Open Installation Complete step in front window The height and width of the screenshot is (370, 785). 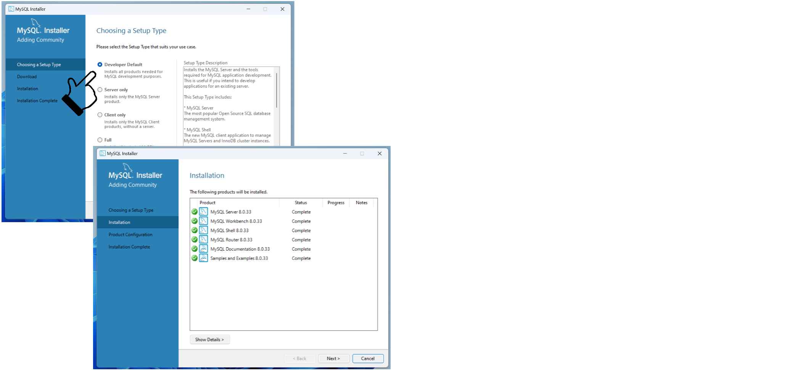pyautogui.click(x=129, y=247)
